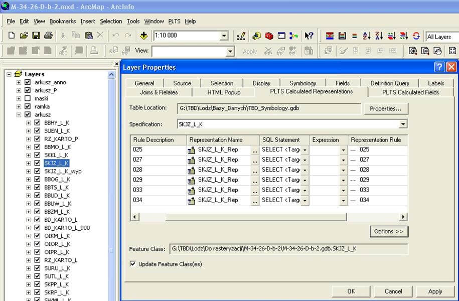Click the Full Extent icon
The width and height of the screenshot is (459, 301).
pos(452,51)
